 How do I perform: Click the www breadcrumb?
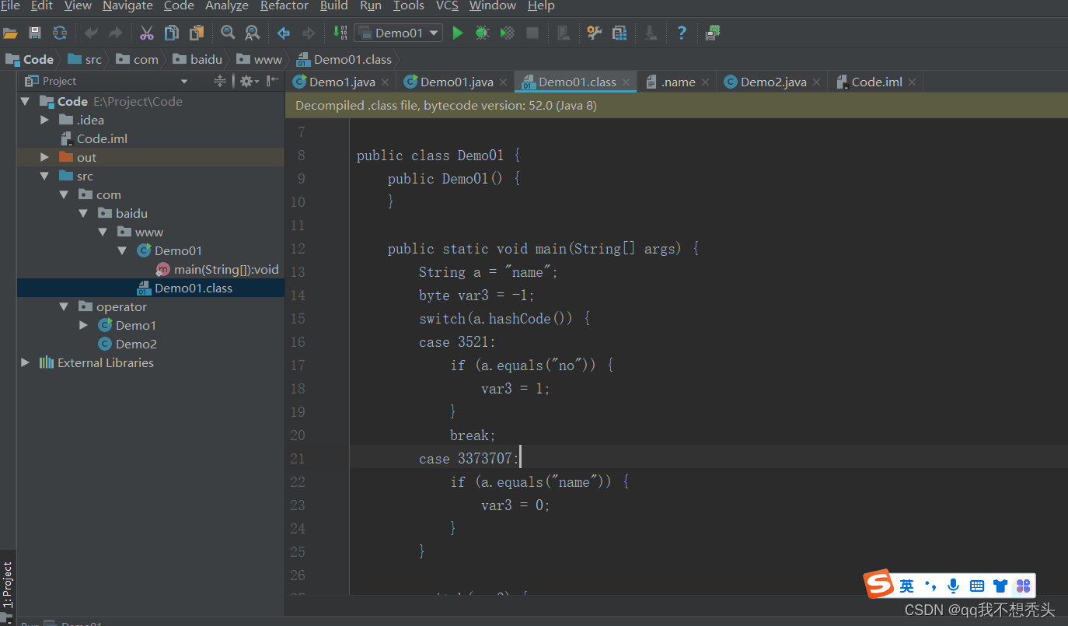click(x=260, y=59)
